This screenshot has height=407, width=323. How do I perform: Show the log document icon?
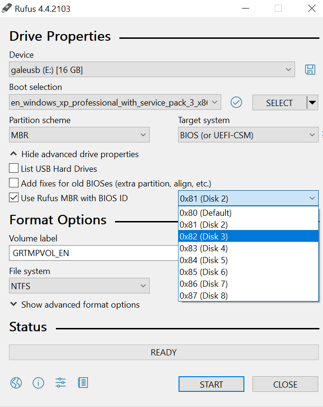83,382
